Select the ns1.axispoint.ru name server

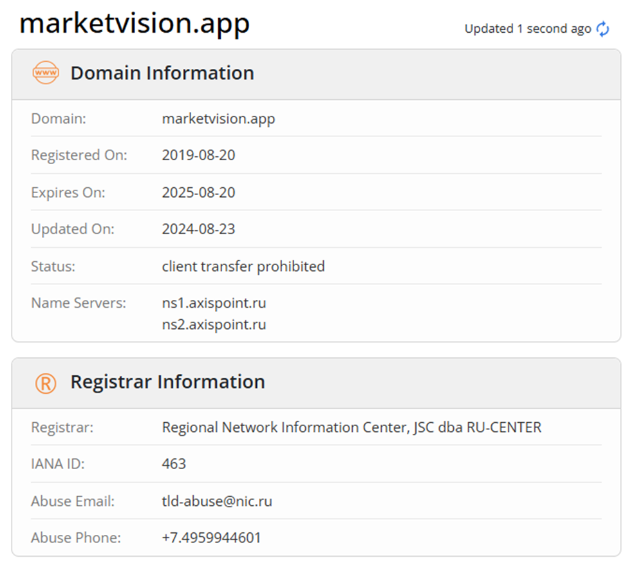click(214, 302)
